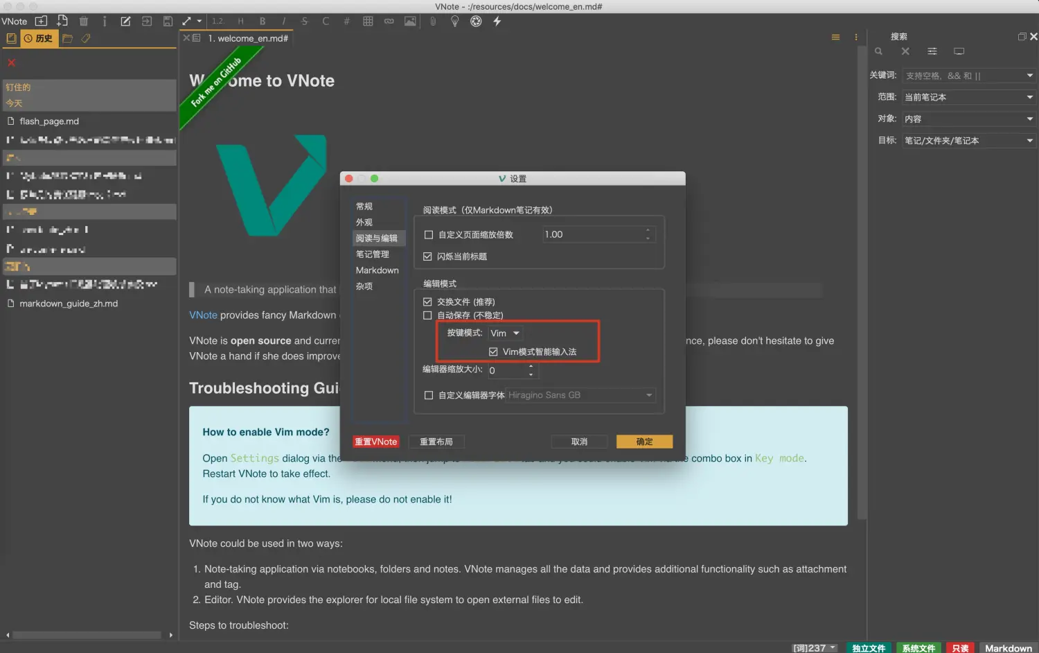Click the red X clear history icon
The image size is (1039, 653).
(11, 62)
